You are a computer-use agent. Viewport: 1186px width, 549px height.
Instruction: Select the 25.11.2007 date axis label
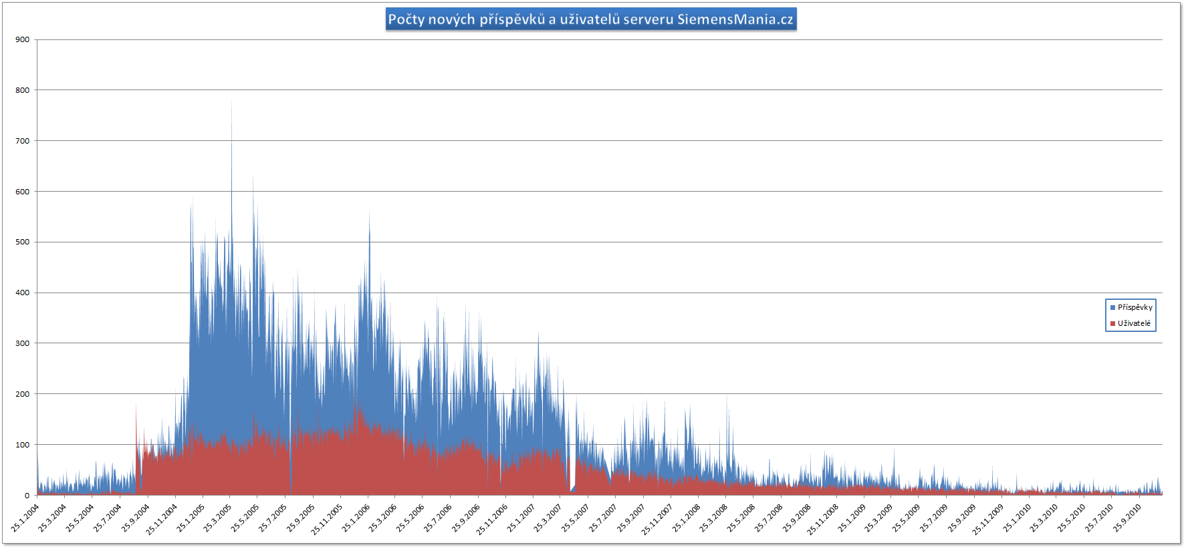[x=657, y=520]
